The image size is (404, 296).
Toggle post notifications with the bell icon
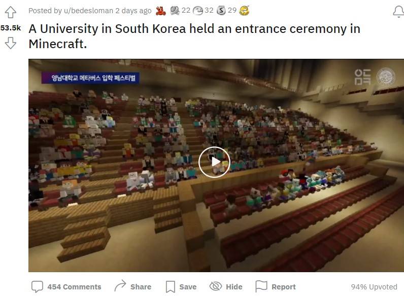[398, 12]
